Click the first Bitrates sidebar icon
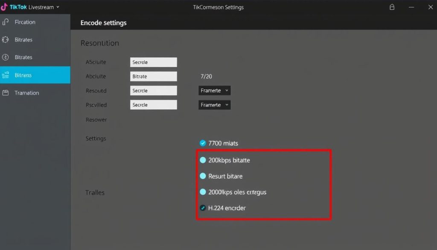Screen dimensions: 437x250 coord(5,40)
